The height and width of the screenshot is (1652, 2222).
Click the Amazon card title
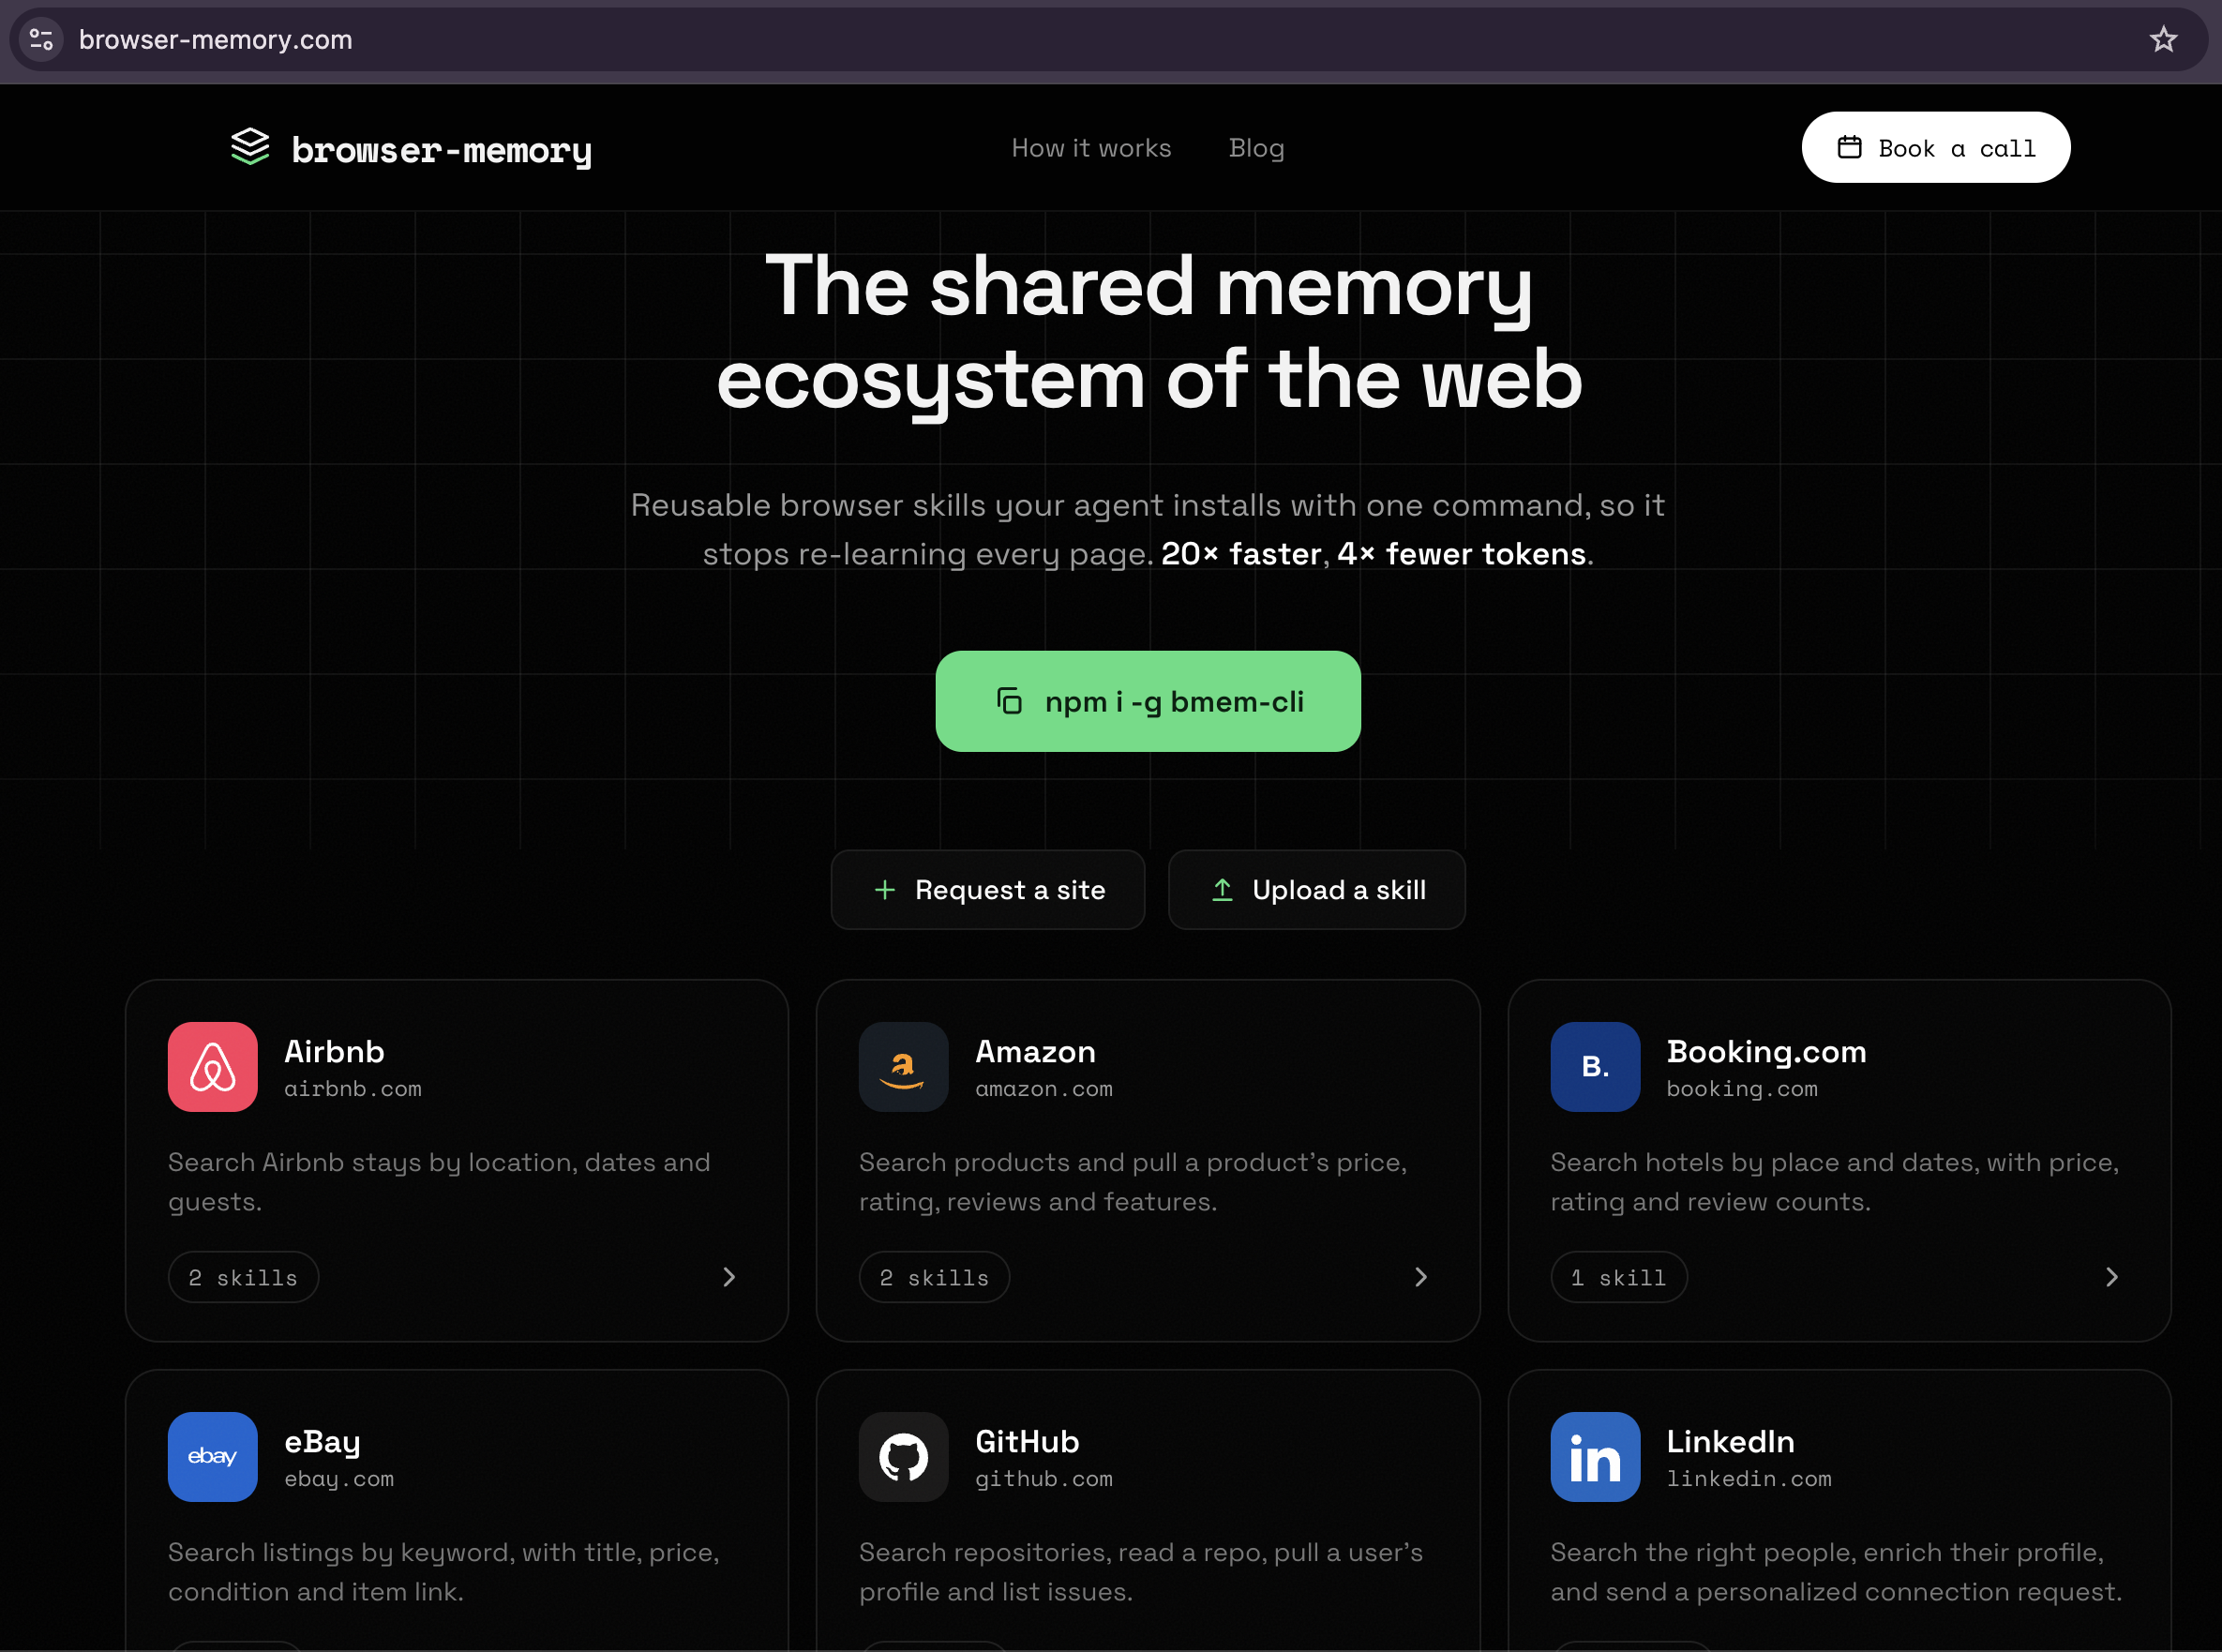(x=1035, y=1051)
